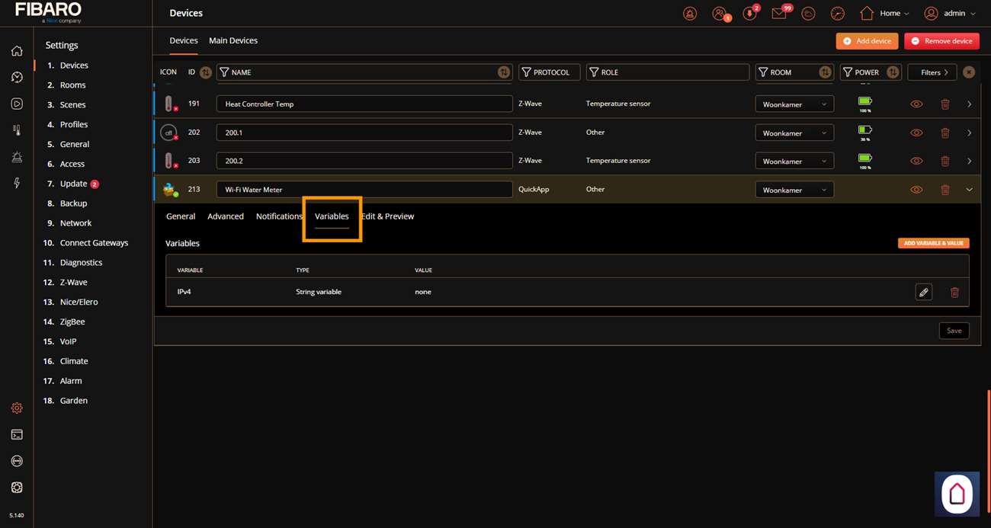Viewport: 991px width, 528px height.
Task: Switch to the Advanced tab
Action: (226, 216)
